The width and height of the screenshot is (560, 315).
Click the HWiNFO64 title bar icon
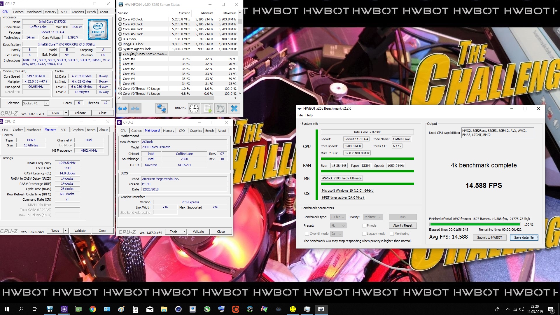coord(120,4)
